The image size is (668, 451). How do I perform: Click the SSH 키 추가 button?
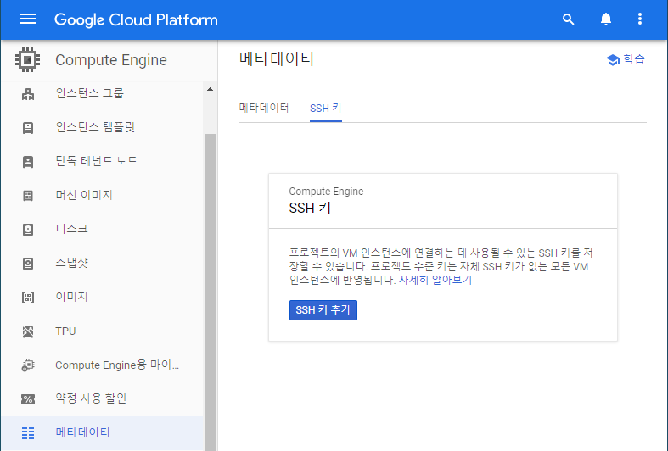323,310
